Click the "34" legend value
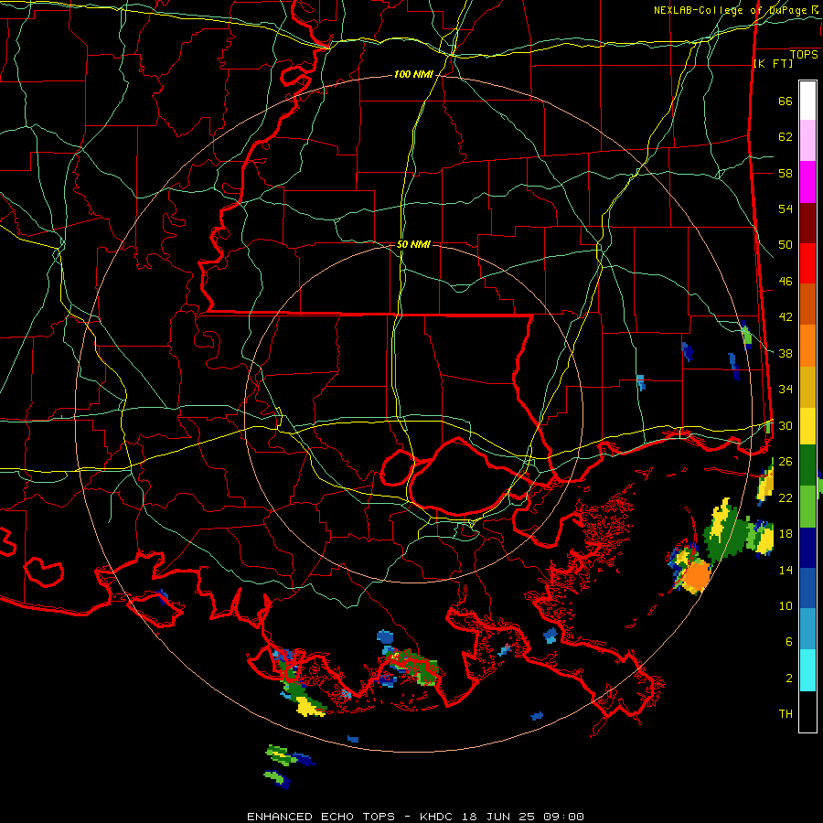The height and width of the screenshot is (823, 823). 786,390
